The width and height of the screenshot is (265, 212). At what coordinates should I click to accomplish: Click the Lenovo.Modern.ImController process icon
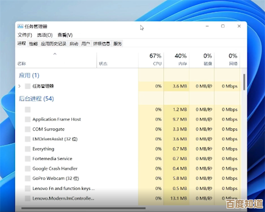click(x=28, y=198)
